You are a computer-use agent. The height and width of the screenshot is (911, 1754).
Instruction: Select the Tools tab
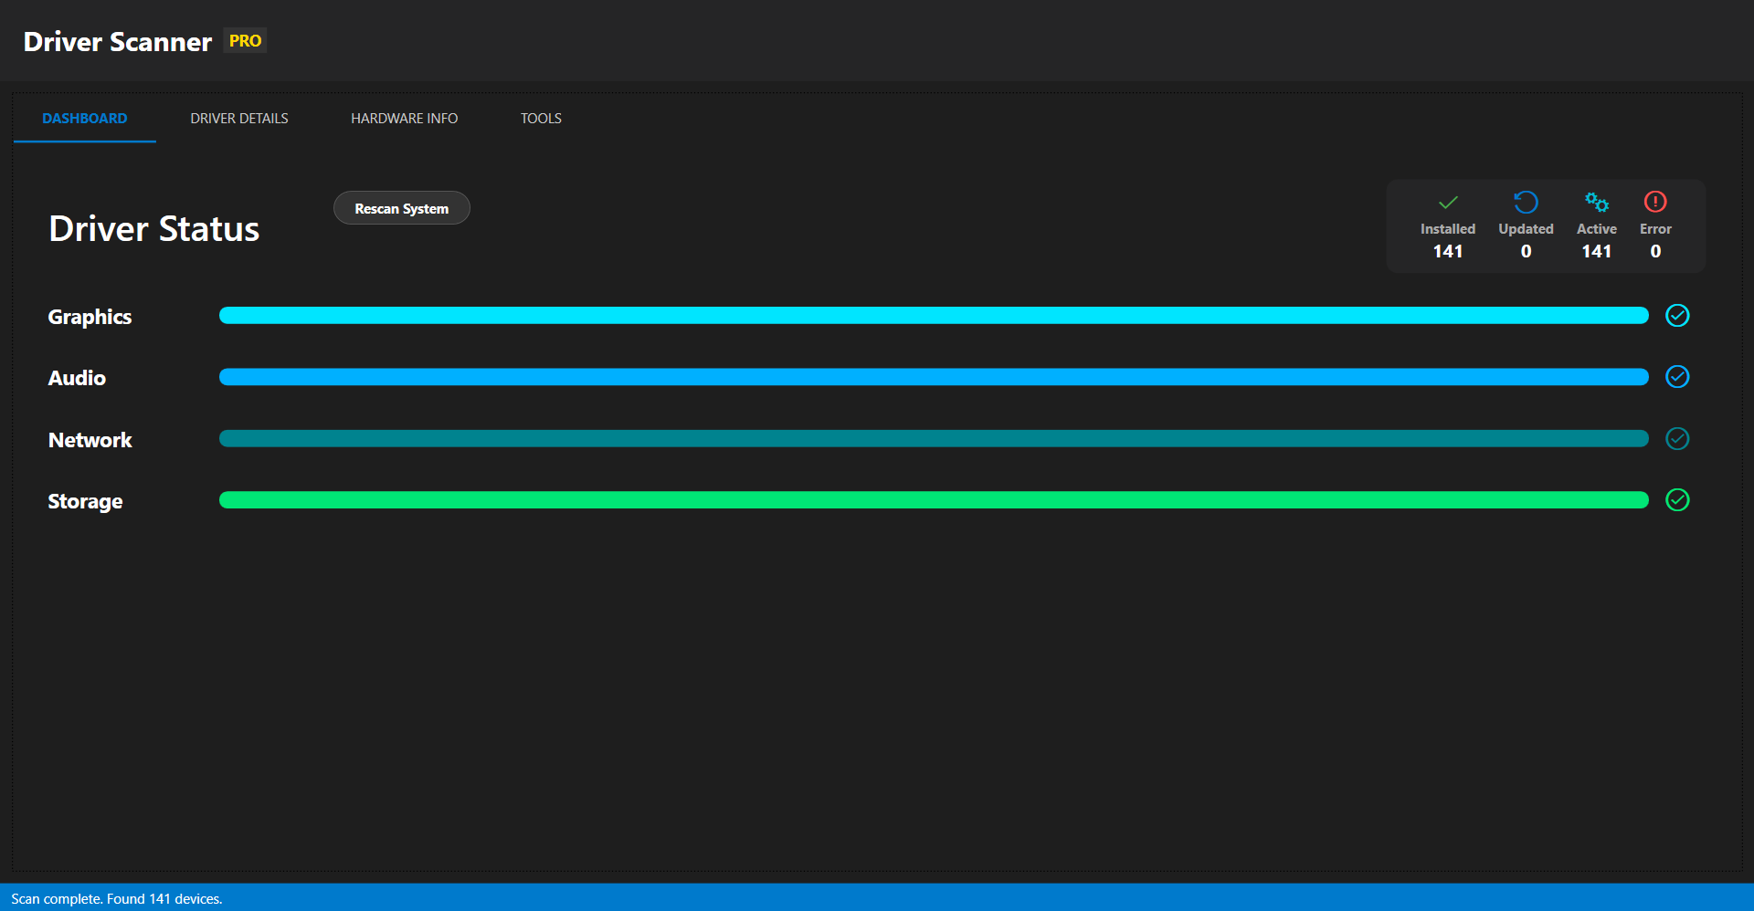[540, 118]
